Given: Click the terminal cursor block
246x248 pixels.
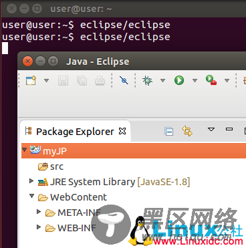Looking at the screenshot, I should point(5,48).
